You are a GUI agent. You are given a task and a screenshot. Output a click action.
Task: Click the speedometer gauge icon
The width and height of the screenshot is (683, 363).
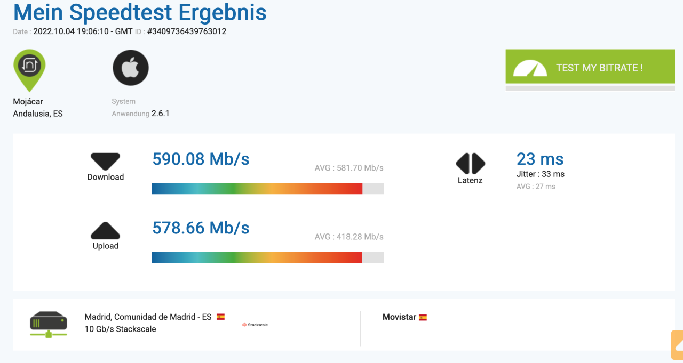point(530,68)
